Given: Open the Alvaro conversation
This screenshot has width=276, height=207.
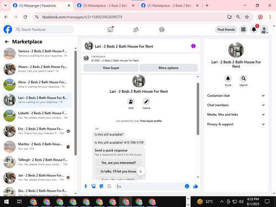Looking at the screenshot, I should click(x=37, y=69).
